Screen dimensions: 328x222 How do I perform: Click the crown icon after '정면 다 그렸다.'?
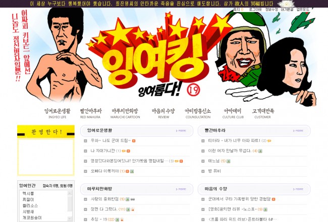133,209
